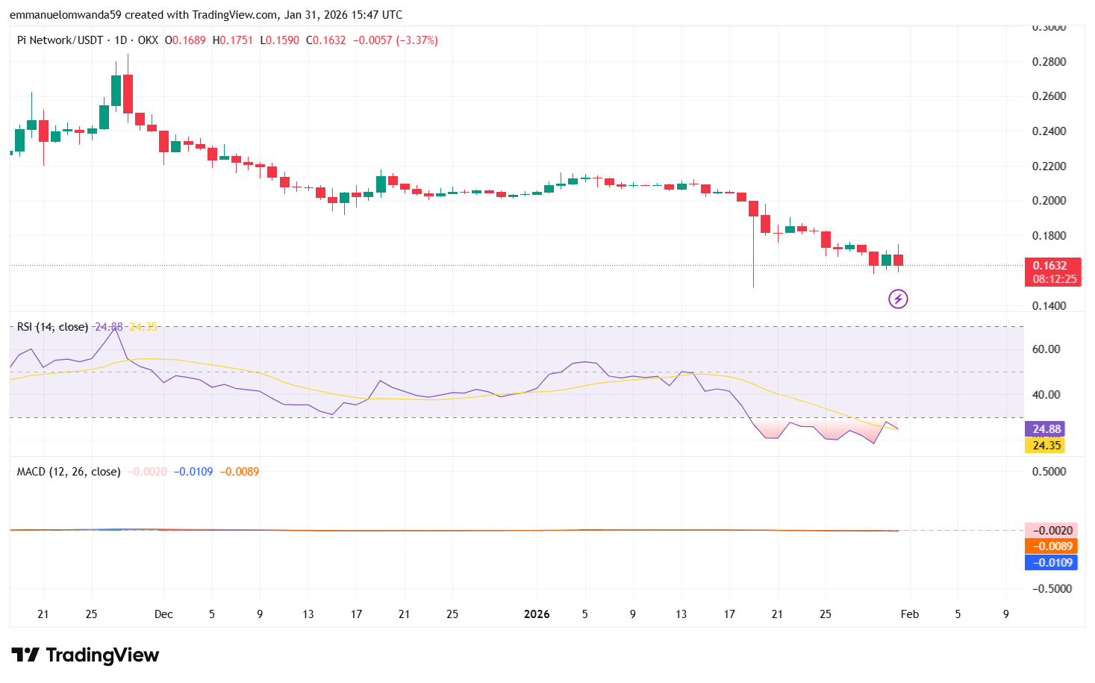Select the 2026 label on the time axis
Screen dimensions: 1095x683
537,614
